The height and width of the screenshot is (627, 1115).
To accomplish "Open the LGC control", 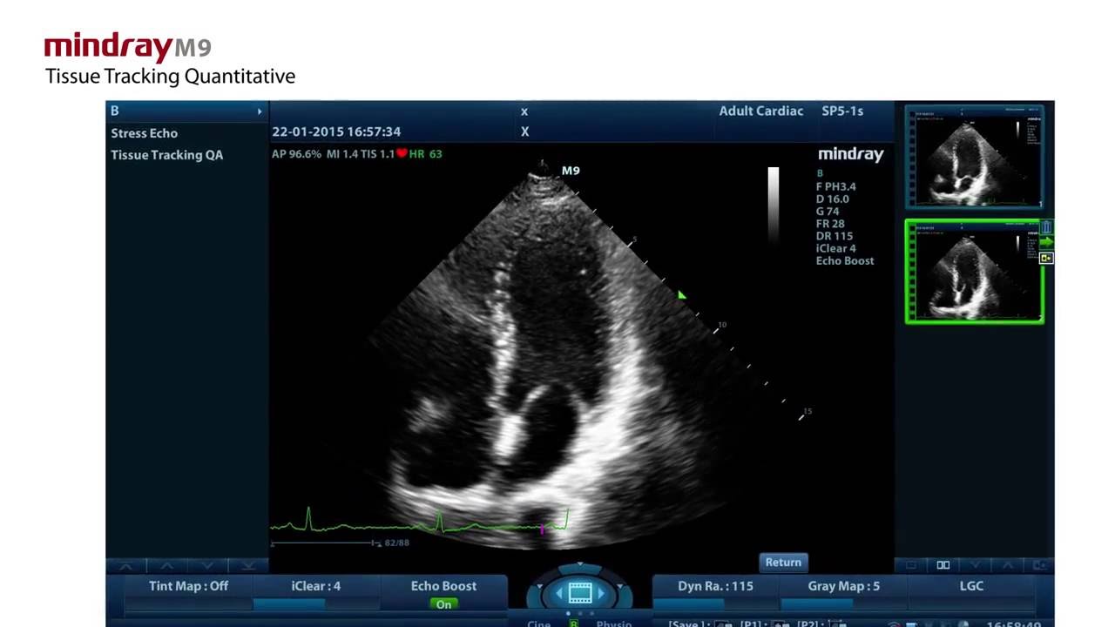I will coord(971,586).
